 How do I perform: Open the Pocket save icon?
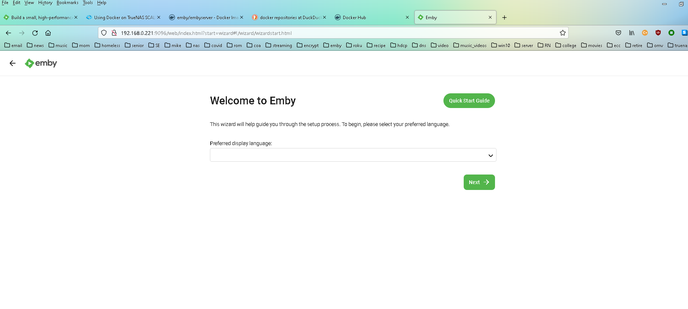pos(618,33)
